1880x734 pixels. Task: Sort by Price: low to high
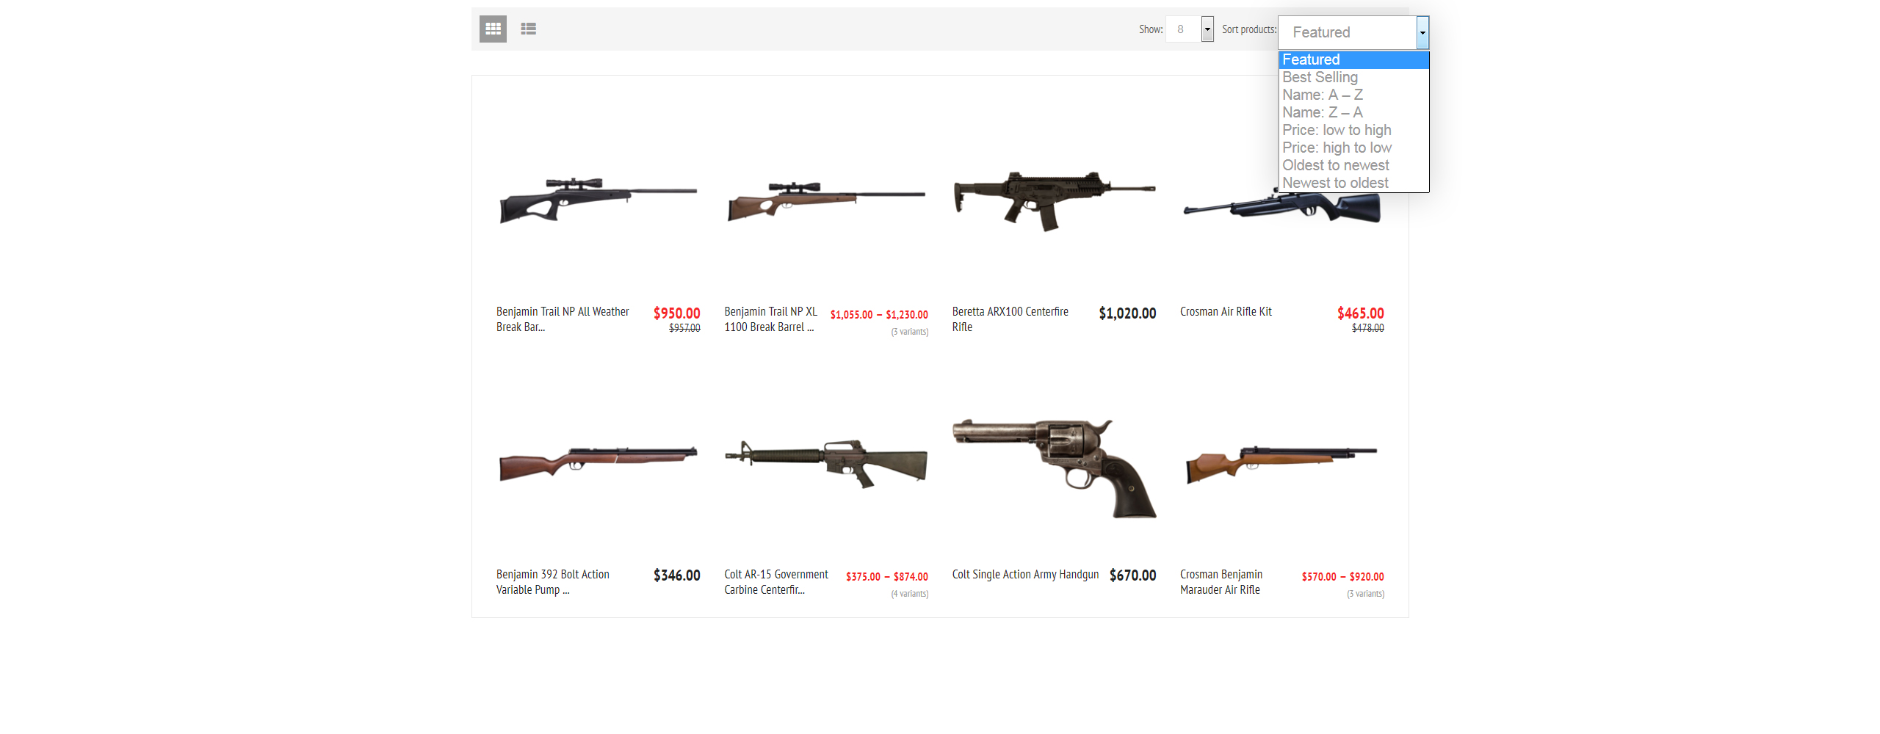pos(1353,130)
